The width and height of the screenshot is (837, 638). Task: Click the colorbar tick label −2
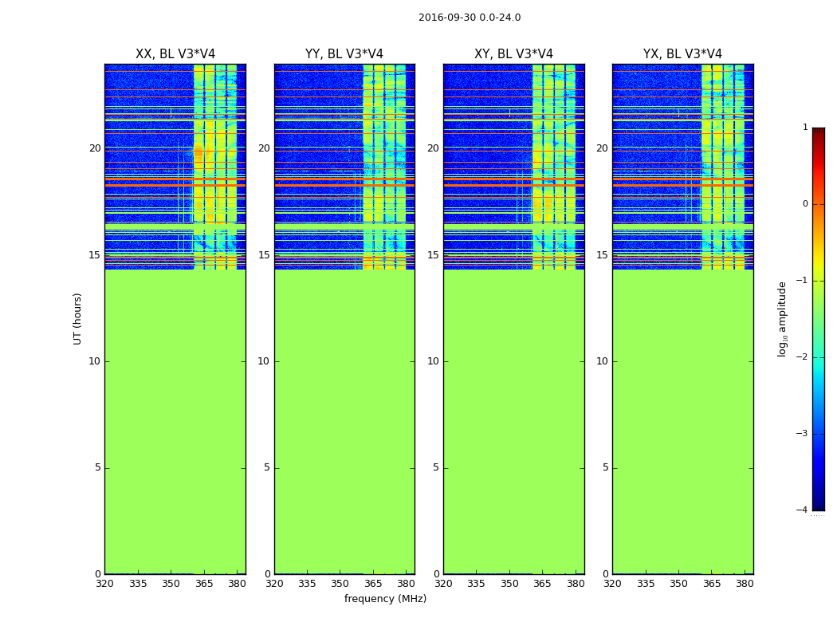point(802,357)
